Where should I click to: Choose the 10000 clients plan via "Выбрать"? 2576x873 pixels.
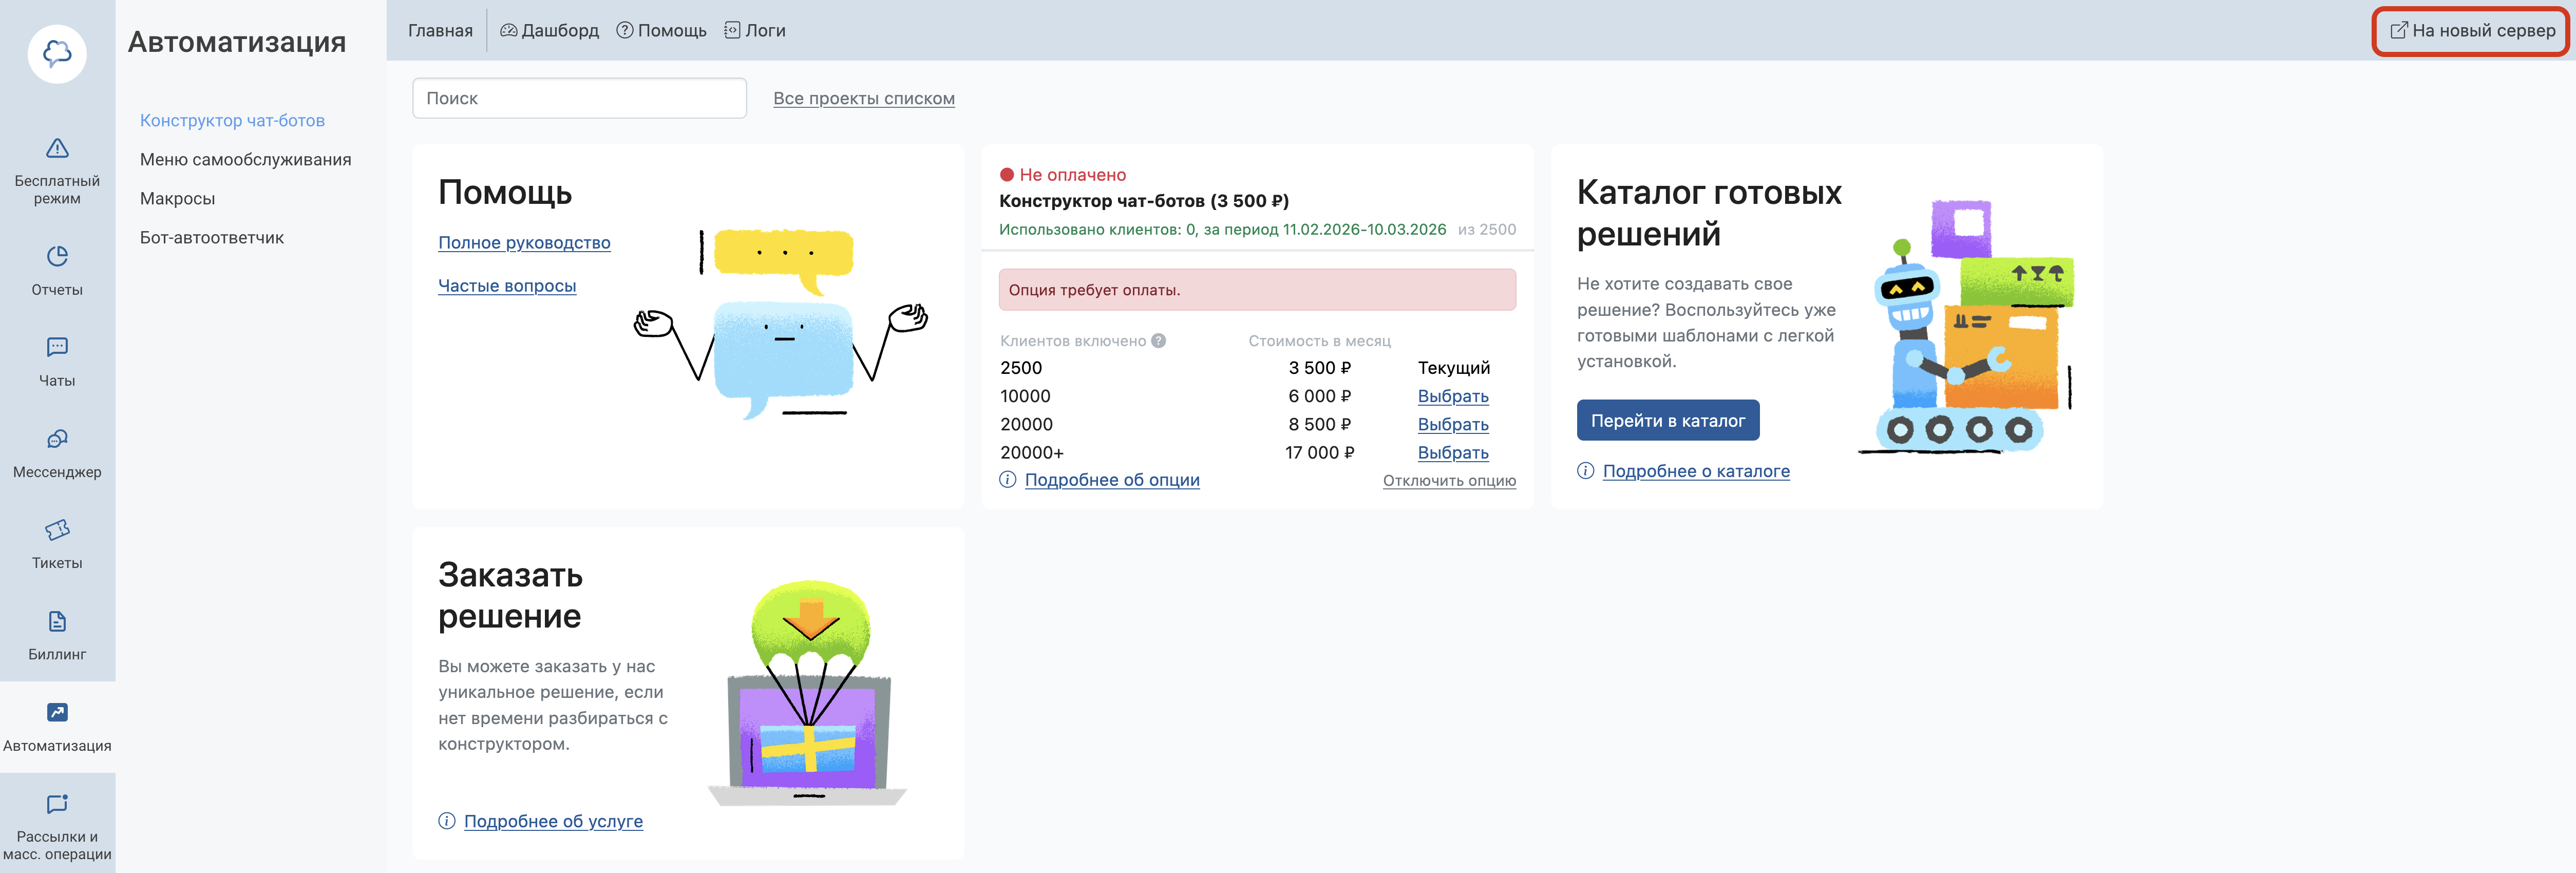coord(1452,397)
